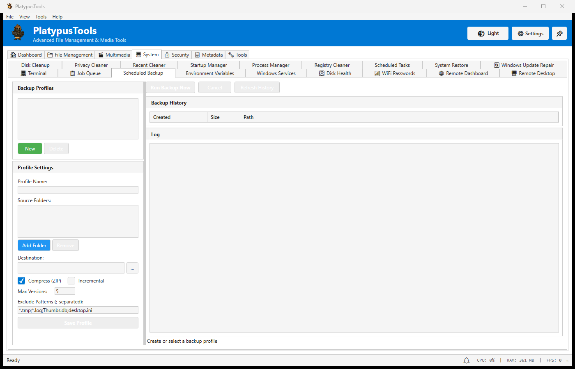Open the Tools menu
Image resolution: width=575 pixels, height=369 pixels.
(x=41, y=17)
